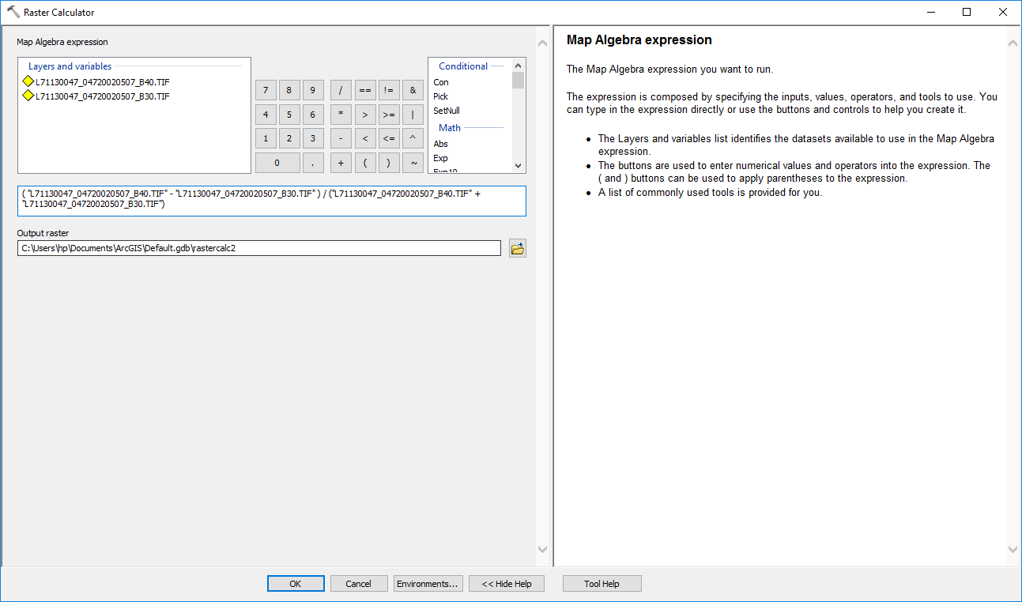Click the parameter pane scroll down chevron
1022x602 pixels.
click(x=542, y=549)
